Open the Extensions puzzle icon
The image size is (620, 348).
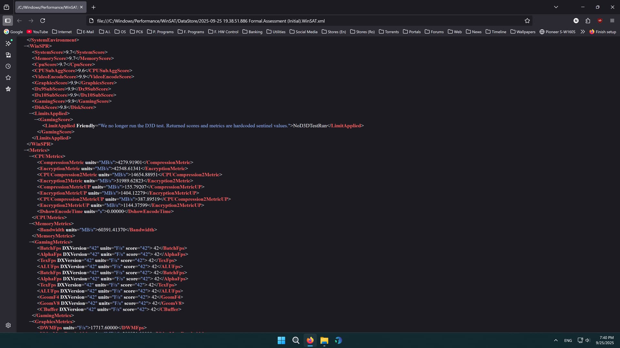[x=588, y=21]
